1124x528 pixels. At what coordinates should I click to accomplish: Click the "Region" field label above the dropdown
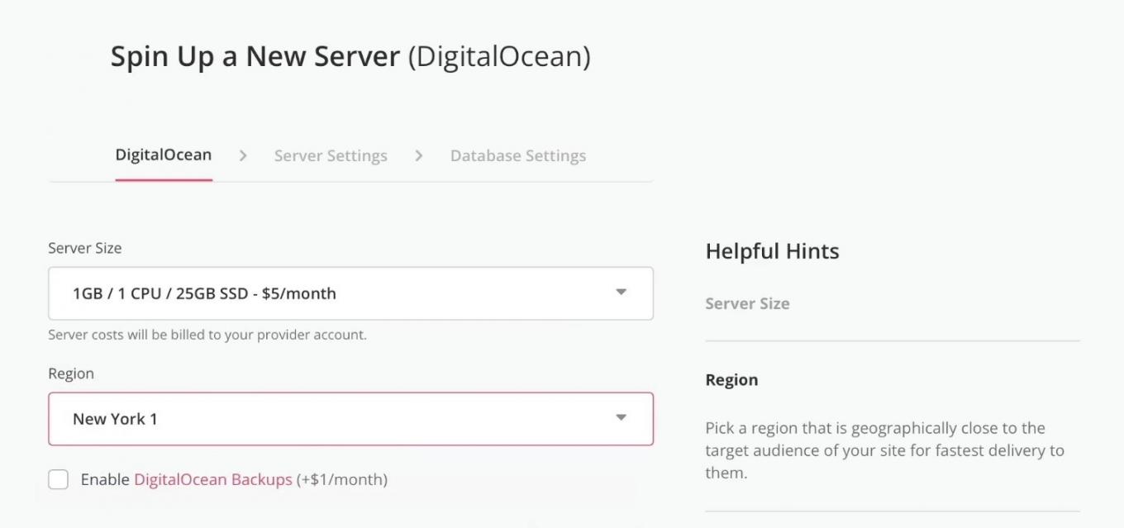pos(71,373)
